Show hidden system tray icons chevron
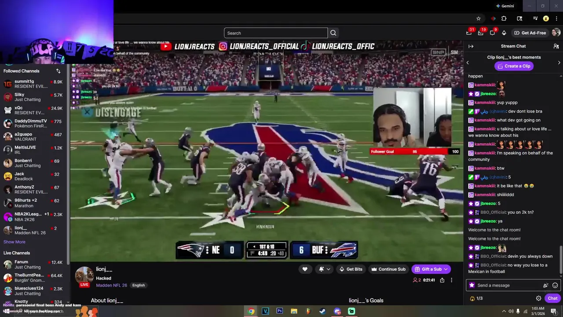The width and height of the screenshot is (563, 317). (x=504, y=311)
